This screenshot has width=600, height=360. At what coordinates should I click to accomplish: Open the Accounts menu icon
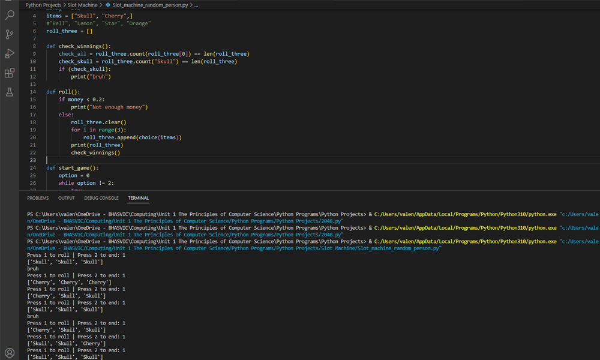[x=10, y=352]
